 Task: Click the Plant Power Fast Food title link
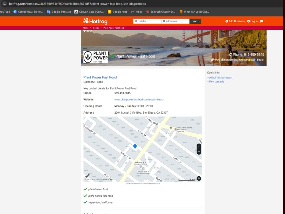click(x=100, y=77)
